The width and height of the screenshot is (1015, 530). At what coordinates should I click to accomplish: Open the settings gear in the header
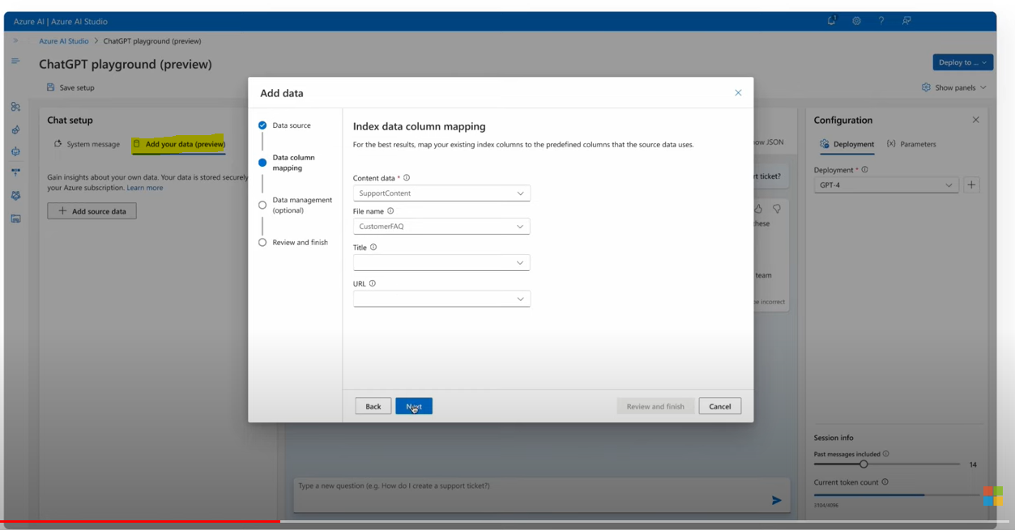click(x=856, y=20)
